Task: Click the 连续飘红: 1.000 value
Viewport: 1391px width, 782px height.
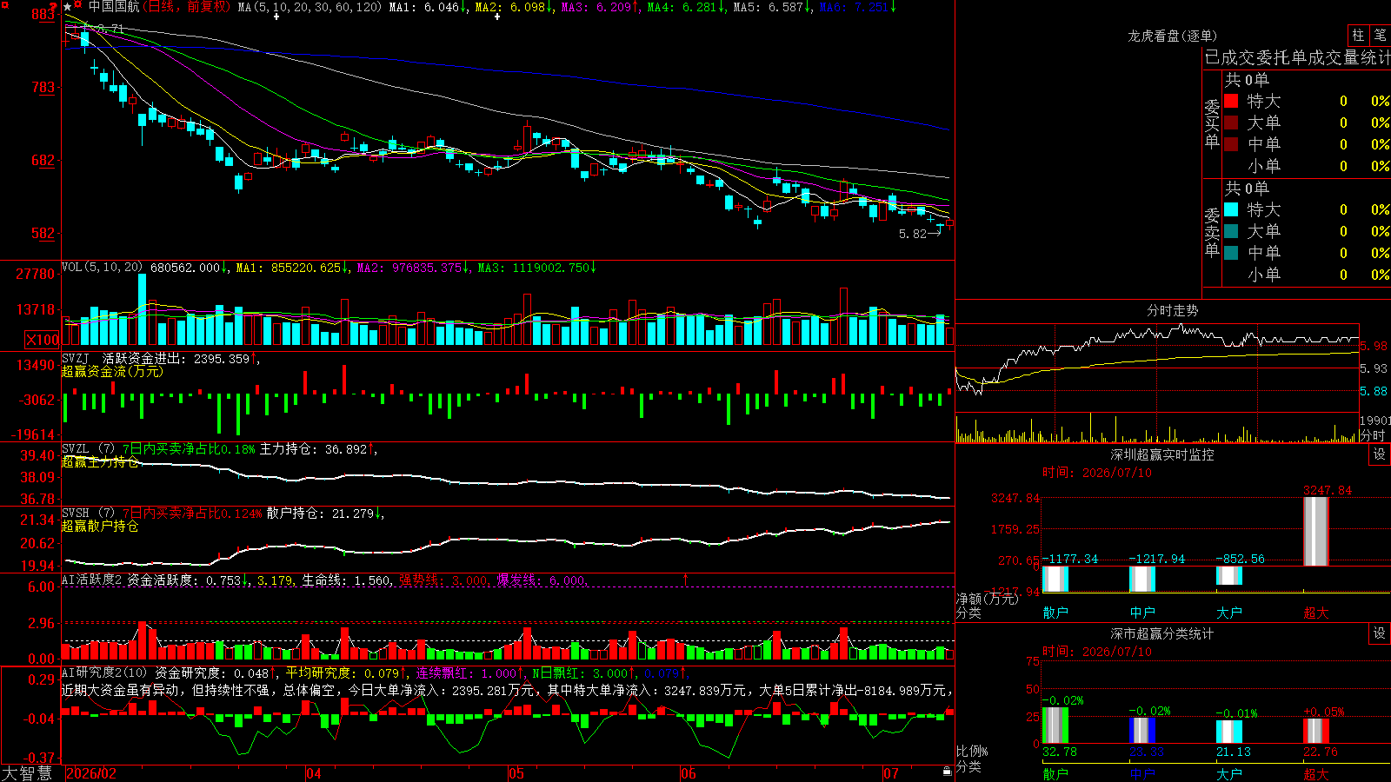Action: [x=469, y=673]
